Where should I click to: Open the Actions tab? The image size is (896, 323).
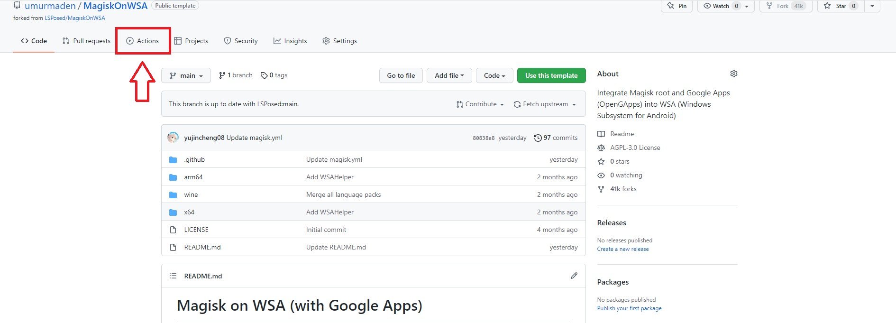(143, 41)
